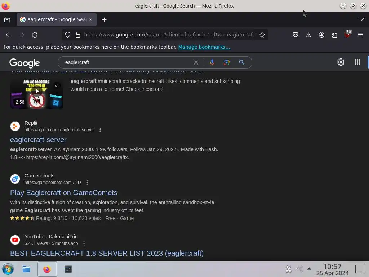Click the https://gamecomets.com › 2D URL text
This screenshot has height=277, width=369.
click(x=53, y=183)
